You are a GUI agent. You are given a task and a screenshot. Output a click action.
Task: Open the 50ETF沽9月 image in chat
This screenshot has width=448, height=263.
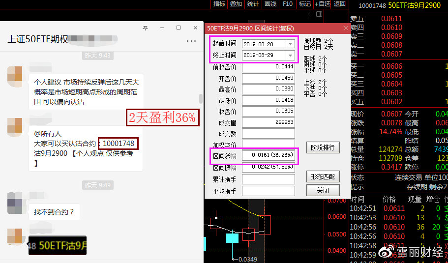pyautogui.click(x=58, y=245)
